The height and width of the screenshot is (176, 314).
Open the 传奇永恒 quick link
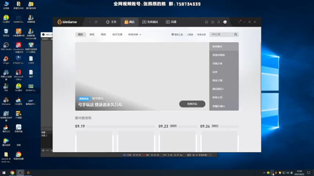click(x=201, y=34)
